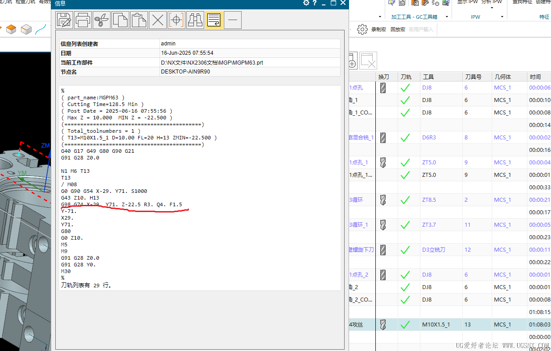Click the part file path MGPM63.prt
This screenshot has width=551, height=351.
(212, 63)
